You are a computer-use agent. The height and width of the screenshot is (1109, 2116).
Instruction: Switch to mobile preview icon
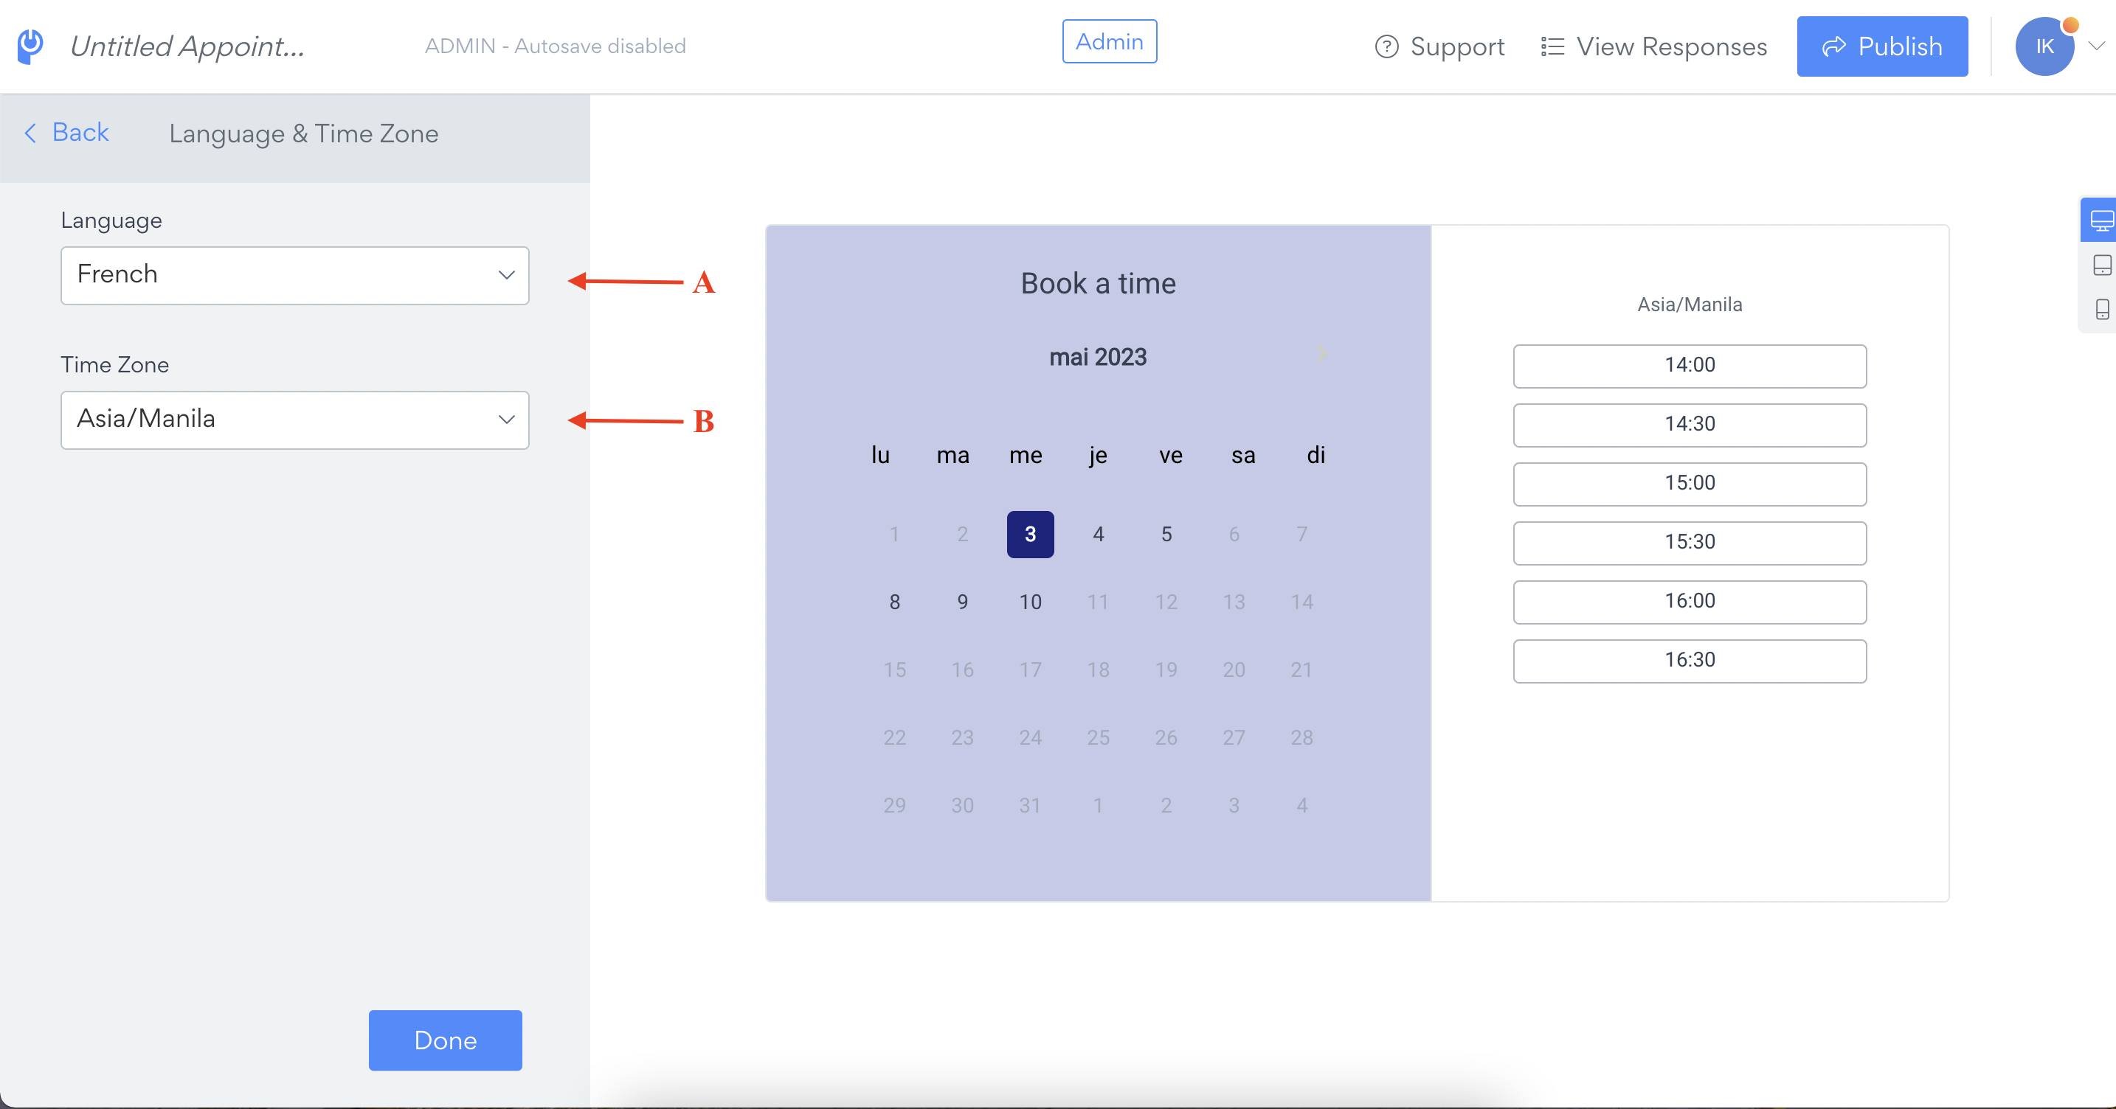click(x=2102, y=310)
